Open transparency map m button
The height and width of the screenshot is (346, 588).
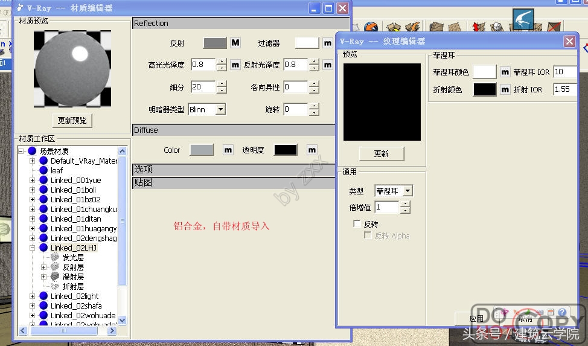[312, 150]
